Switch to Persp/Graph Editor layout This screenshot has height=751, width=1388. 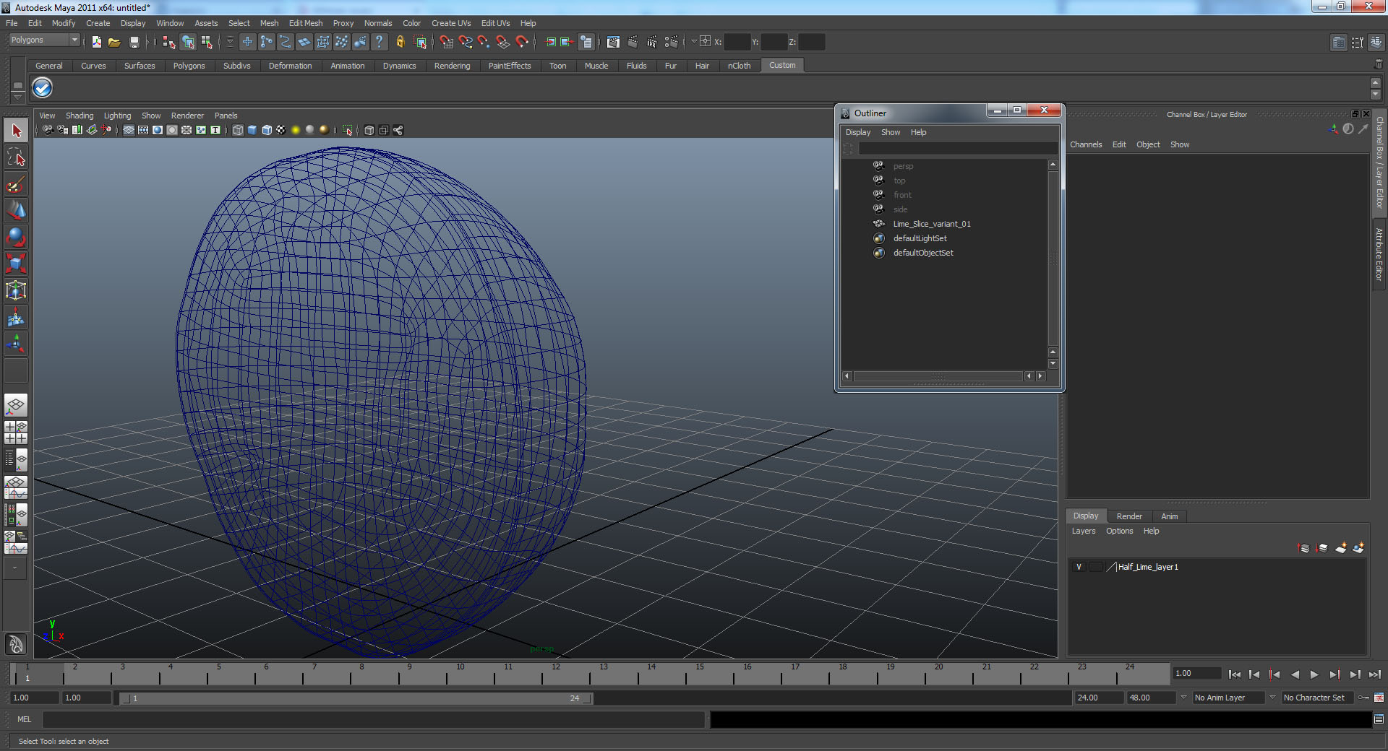(x=16, y=487)
